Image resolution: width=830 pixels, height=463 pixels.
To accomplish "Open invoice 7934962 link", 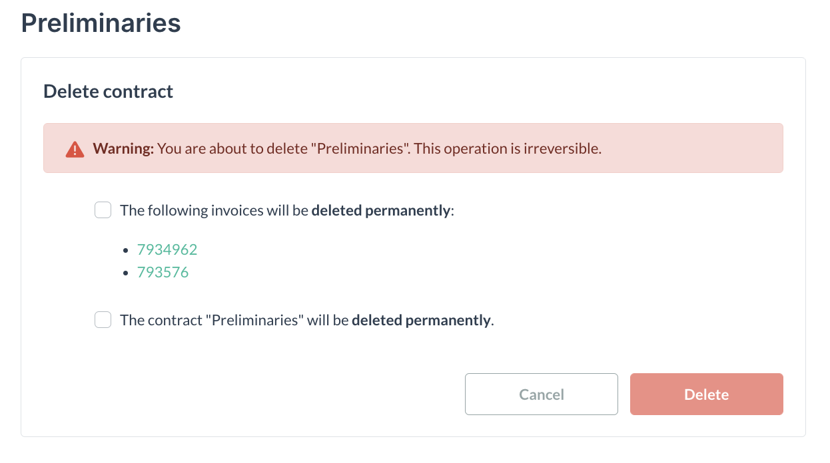I will point(167,249).
